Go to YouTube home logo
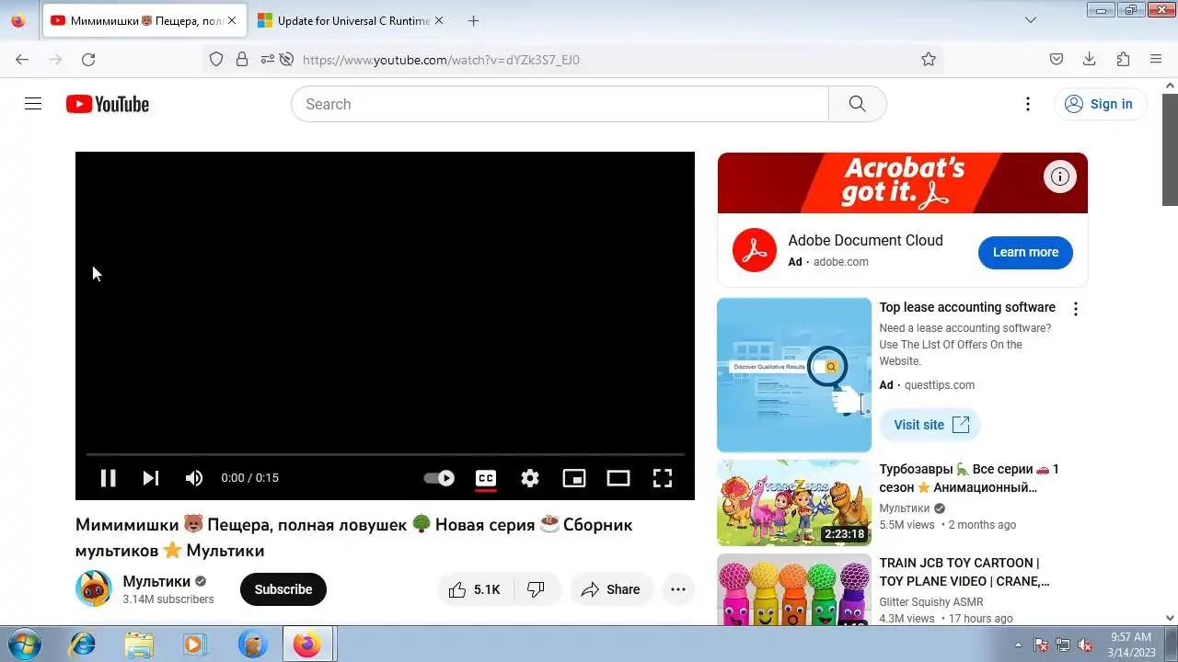The image size is (1178, 662). [108, 104]
